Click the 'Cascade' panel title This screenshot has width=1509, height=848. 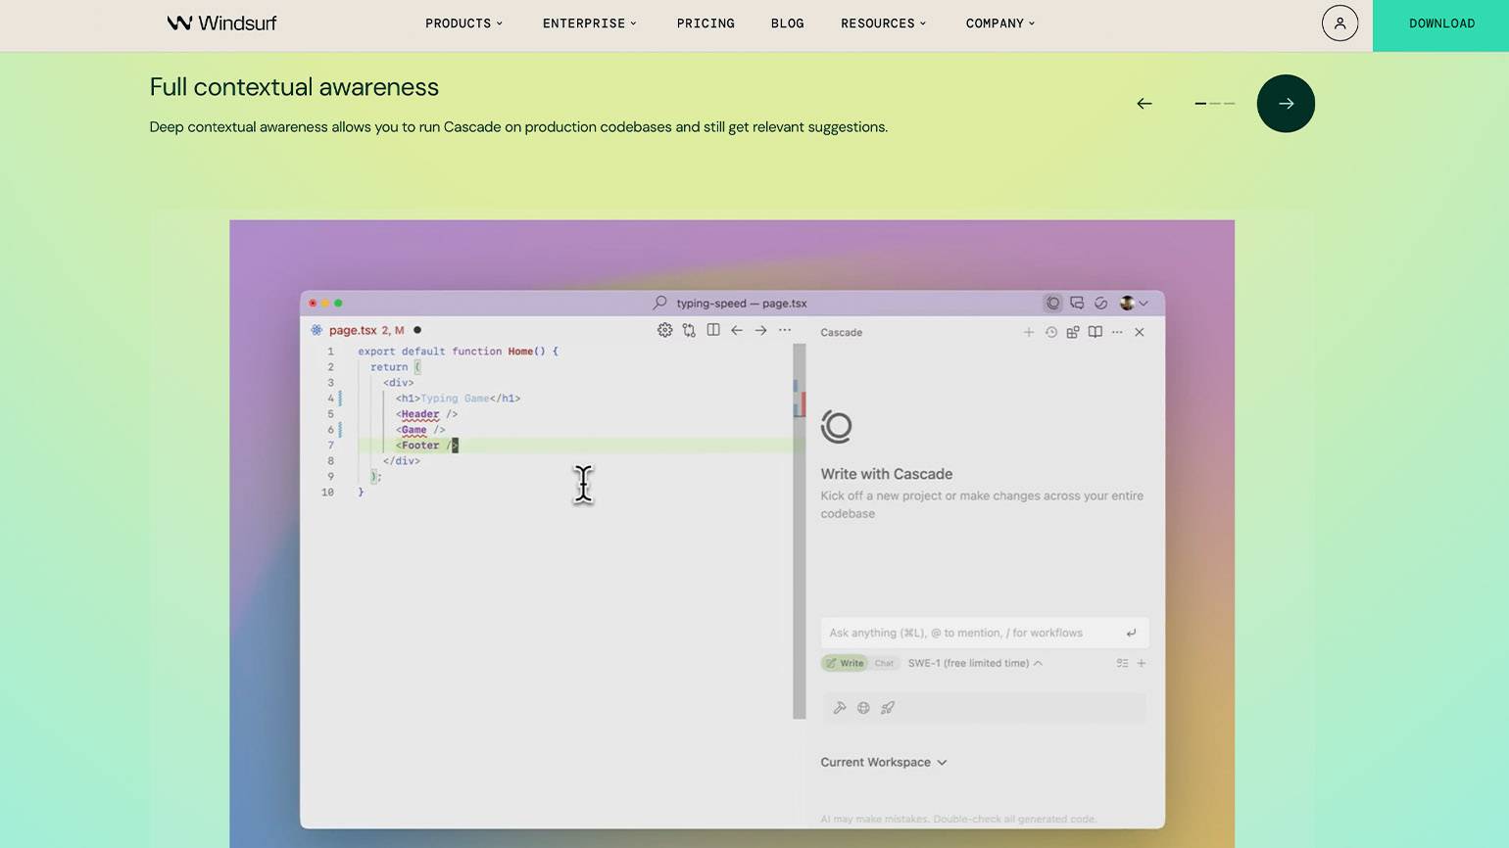[842, 333]
